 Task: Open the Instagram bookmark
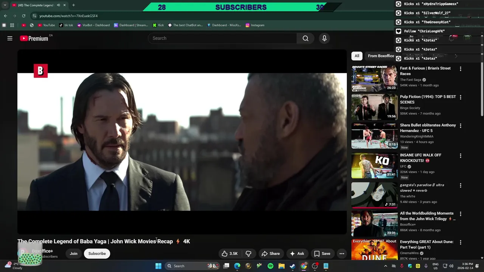click(255, 25)
